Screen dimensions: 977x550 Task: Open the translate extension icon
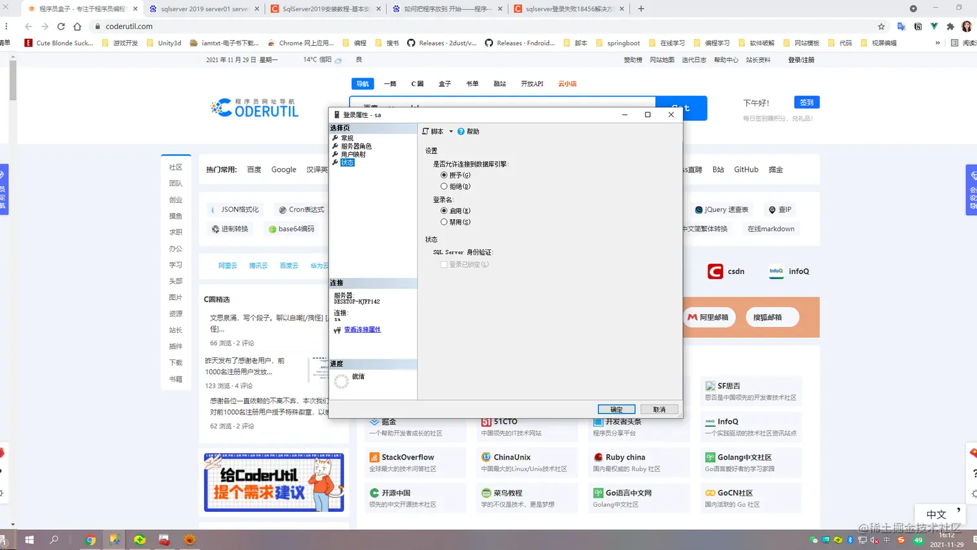pyautogui.click(x=901, y=26)
